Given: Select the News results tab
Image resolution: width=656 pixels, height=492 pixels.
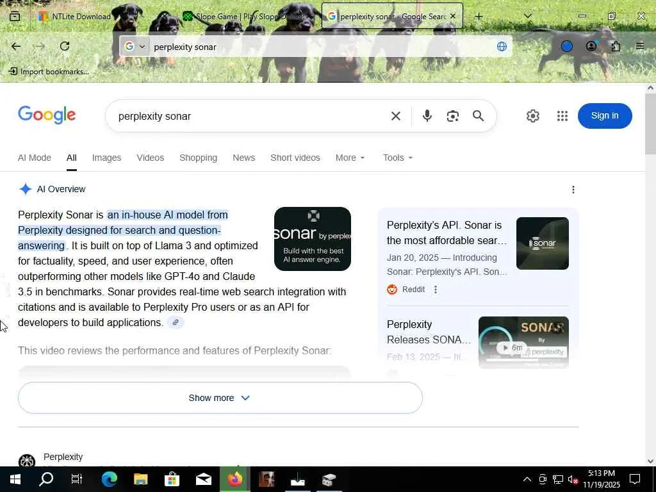Looking at the screenshot, I should [244, 158].
